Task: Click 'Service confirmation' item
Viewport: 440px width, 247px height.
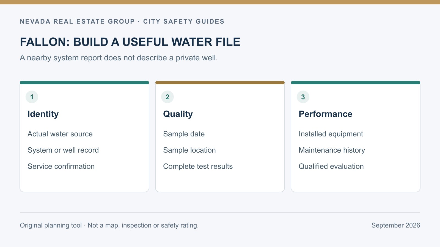Action: (61, 166)
